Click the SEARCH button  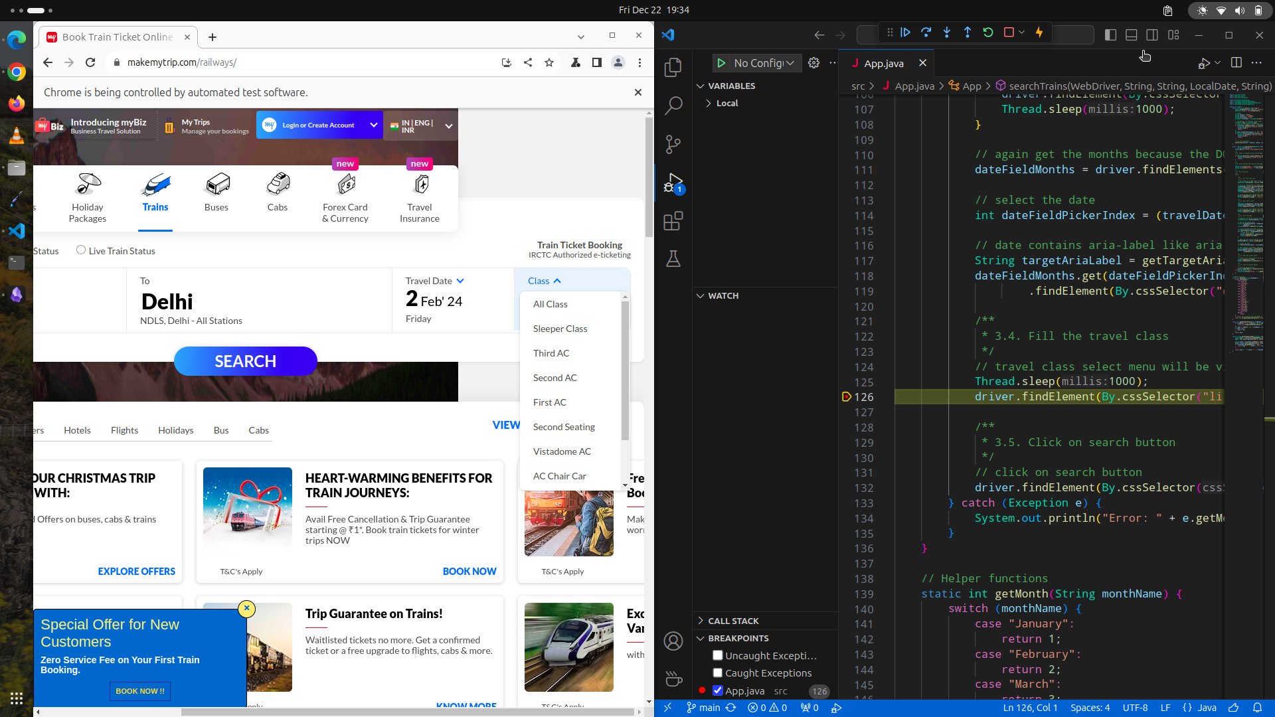click(246, 361)
